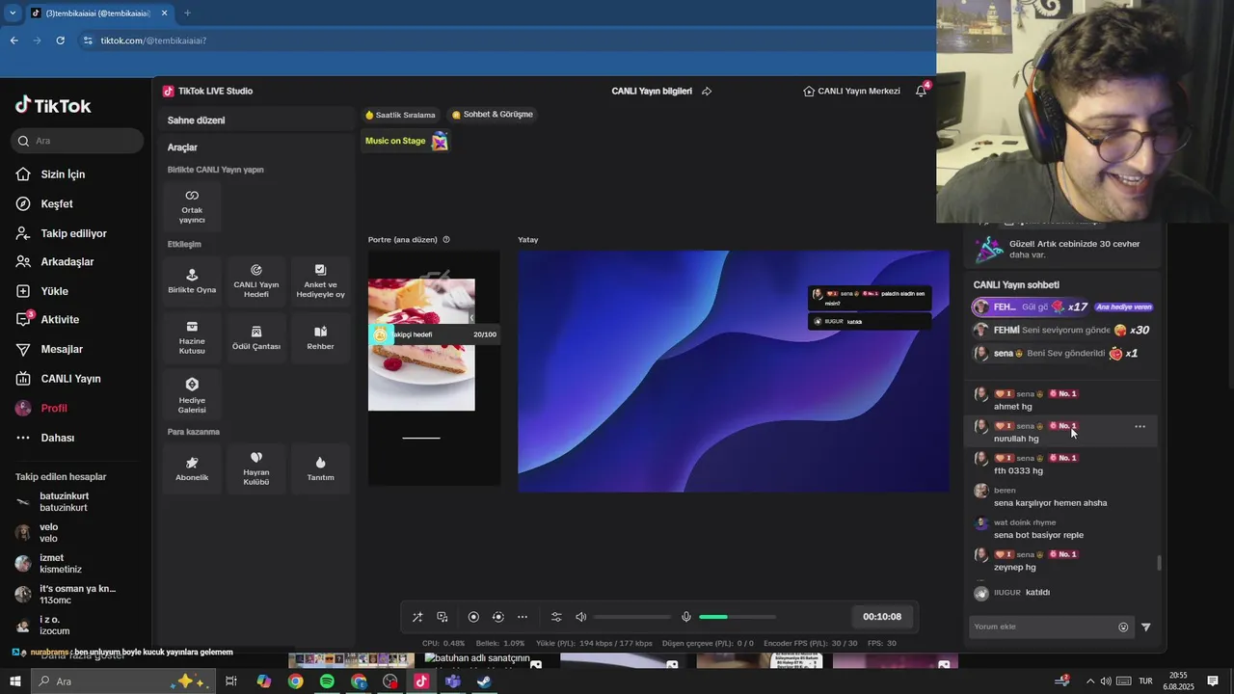Open Spotify from the taskbar

click(x=327, y=681)
